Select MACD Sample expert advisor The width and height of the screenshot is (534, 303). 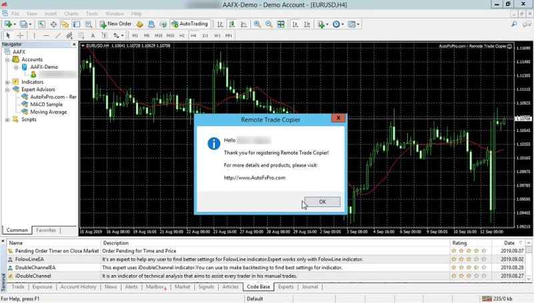[x=46, y=105]
